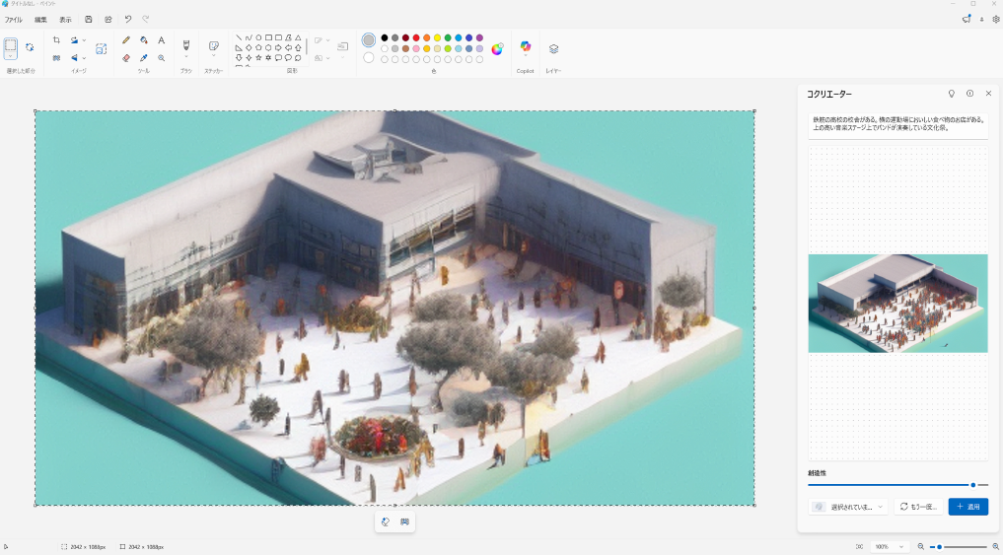This screenshot has height=555, width=1003.
Task: Activate the Color picker eyedropper tool
Action: click(x=144, y=58)
